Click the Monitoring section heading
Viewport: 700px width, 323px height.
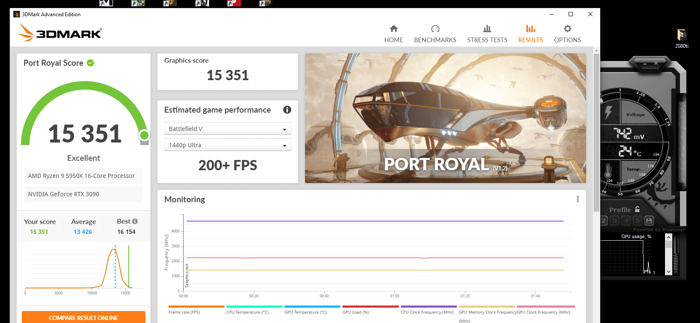[185, 199]
